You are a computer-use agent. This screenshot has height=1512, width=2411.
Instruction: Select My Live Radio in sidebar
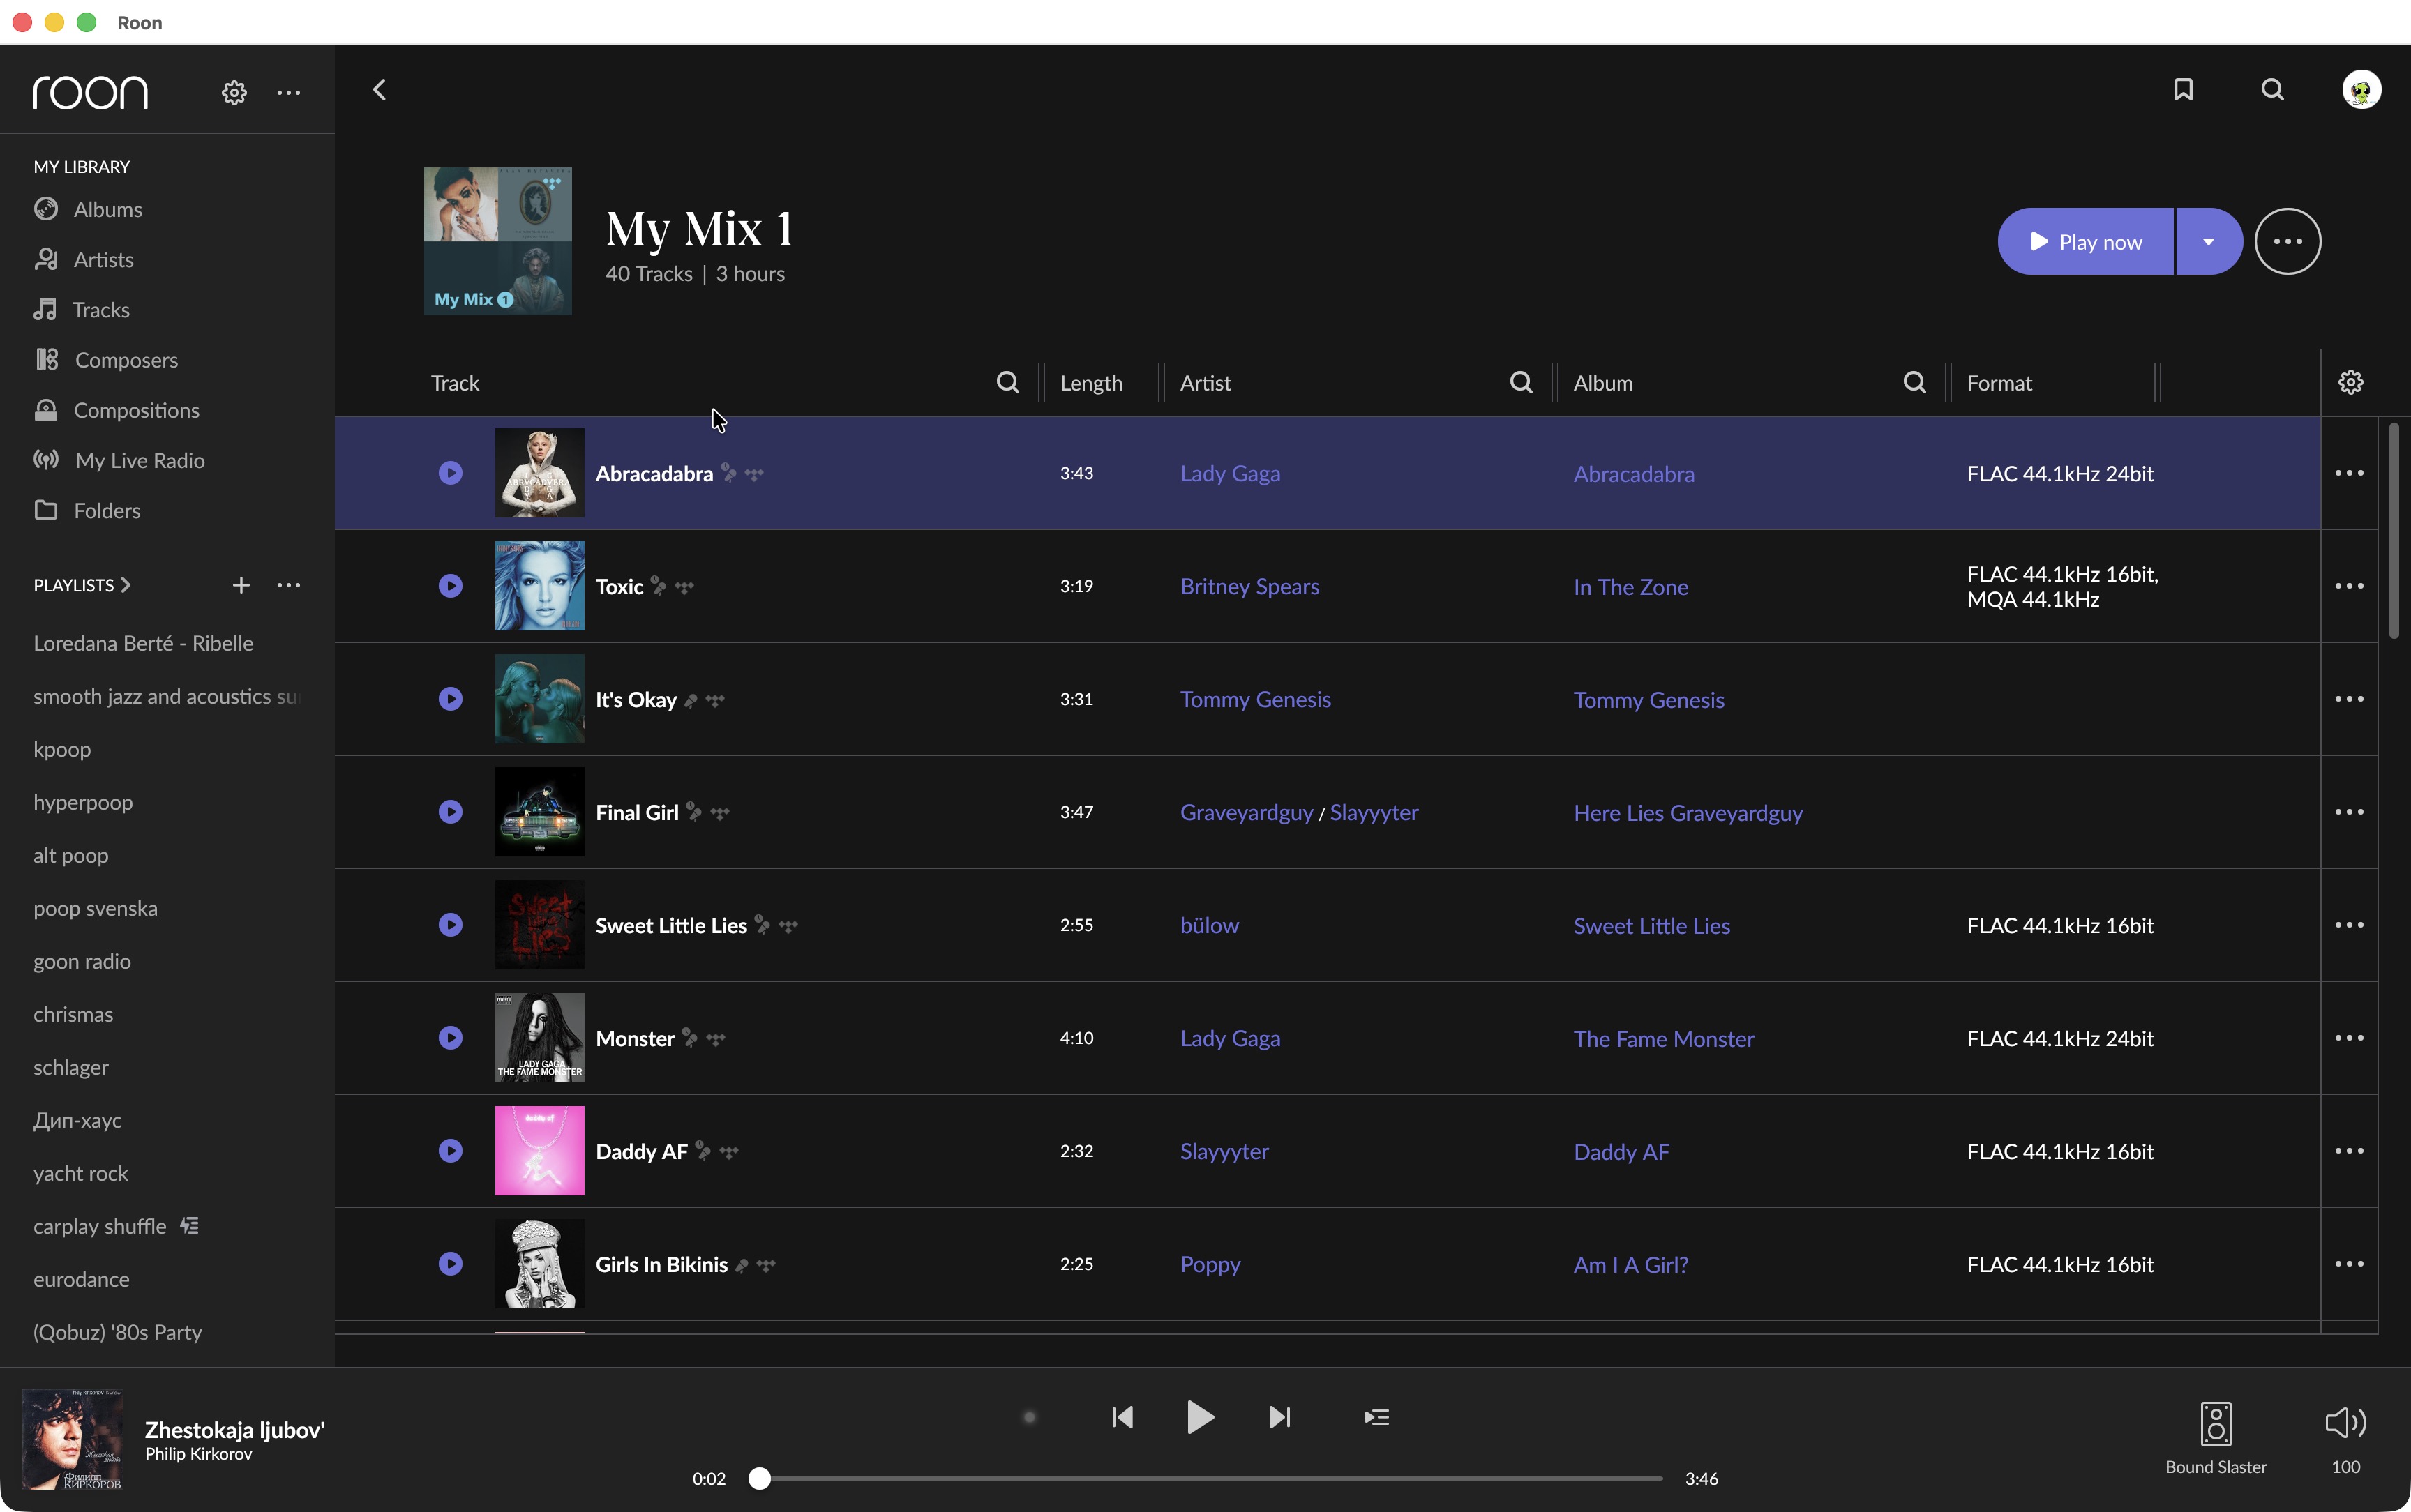(139, 460)
